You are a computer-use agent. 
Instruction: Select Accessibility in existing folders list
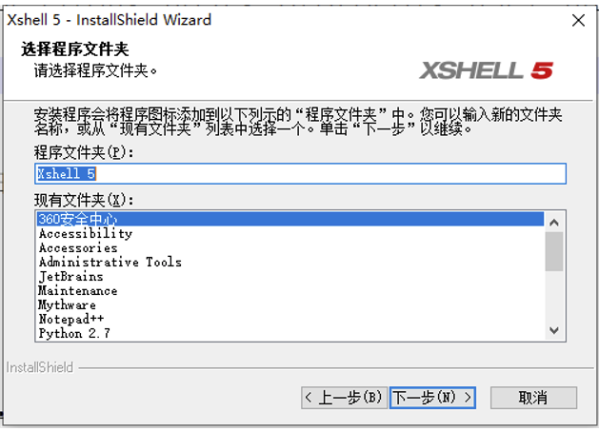pyautogui.click(x=290, y=233)
